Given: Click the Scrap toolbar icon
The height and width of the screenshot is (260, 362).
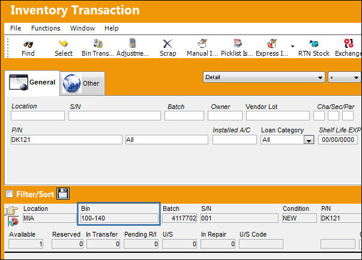Looking at the screenshot, I should [x=167, y=44].
